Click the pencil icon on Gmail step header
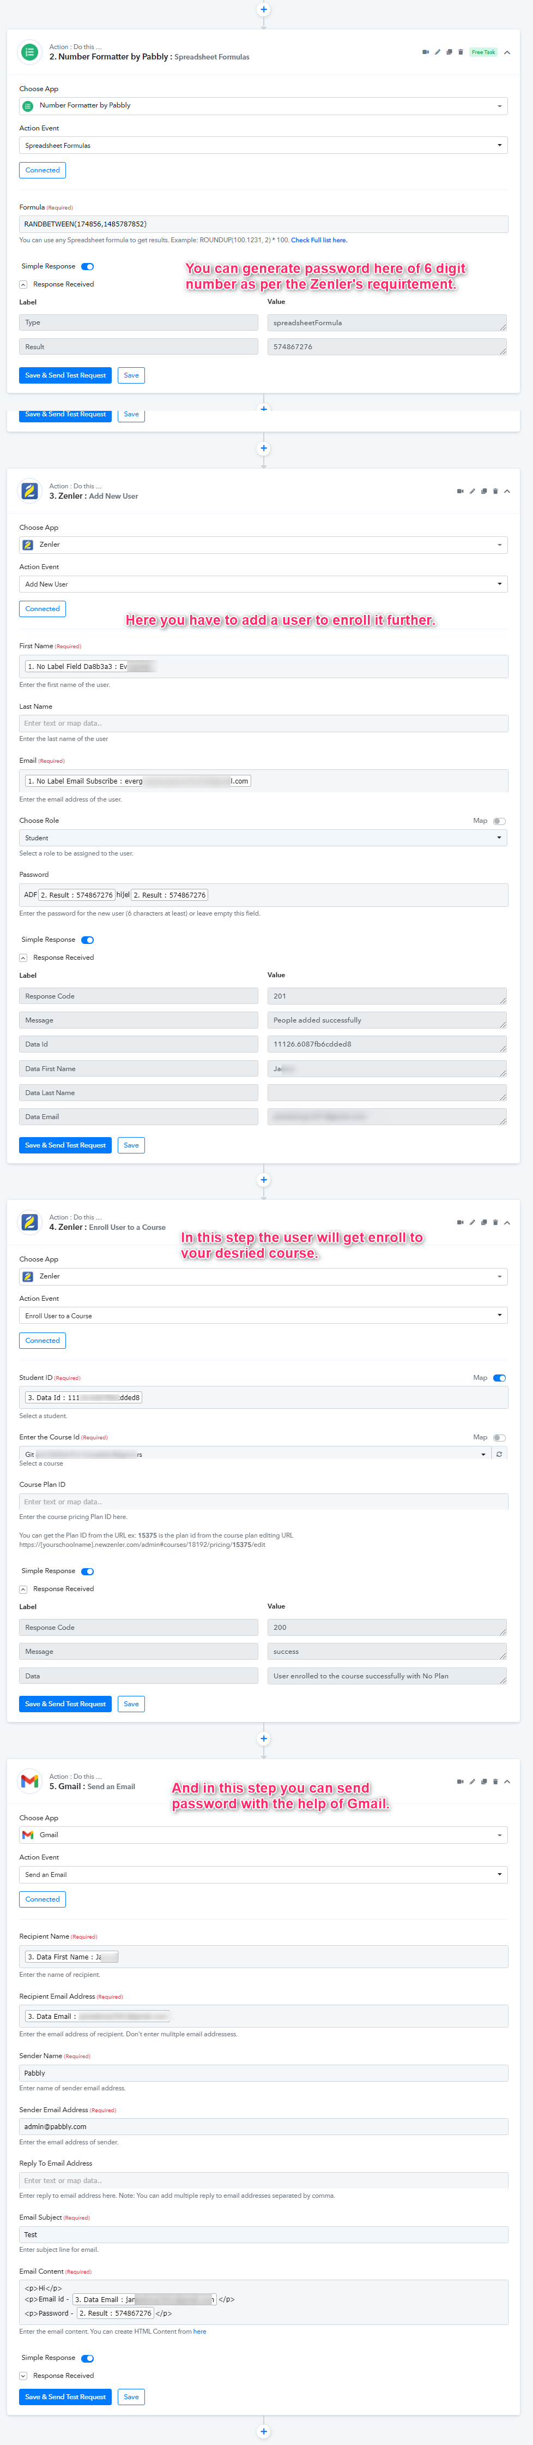The width and height of the screenshot is (533, 2445). point(473,1782)
